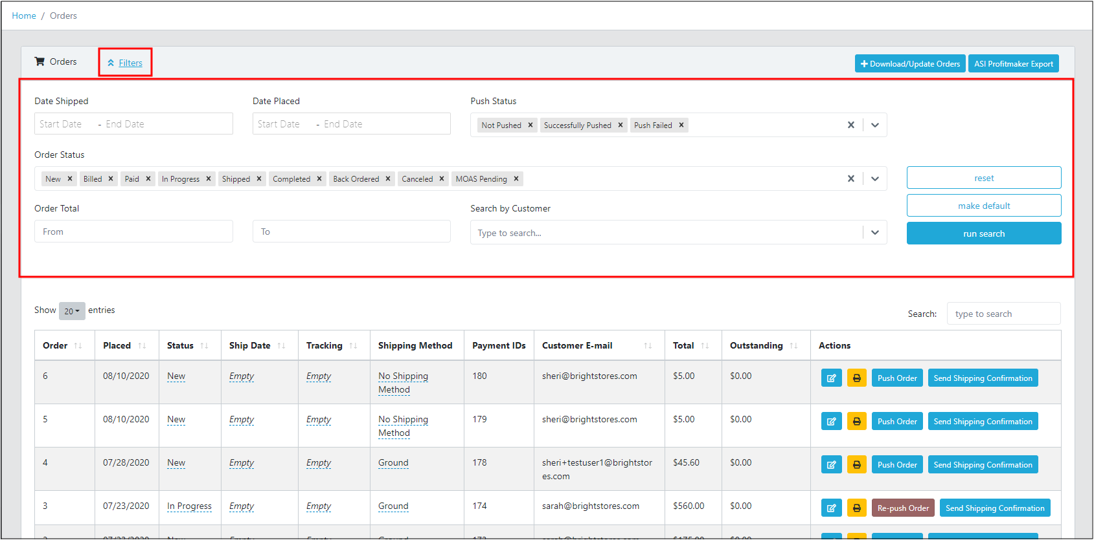1094x540 pixels.
Task: Click Push Order for order 5
Action: point(897,422)
